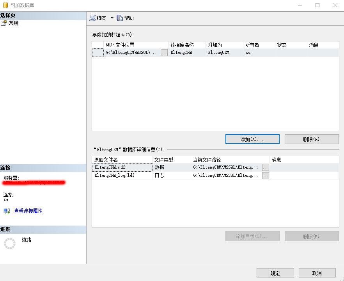Click the 所有者 sa owner cell
This screenshot has width=344, height=281.
(x=259, y=53)
